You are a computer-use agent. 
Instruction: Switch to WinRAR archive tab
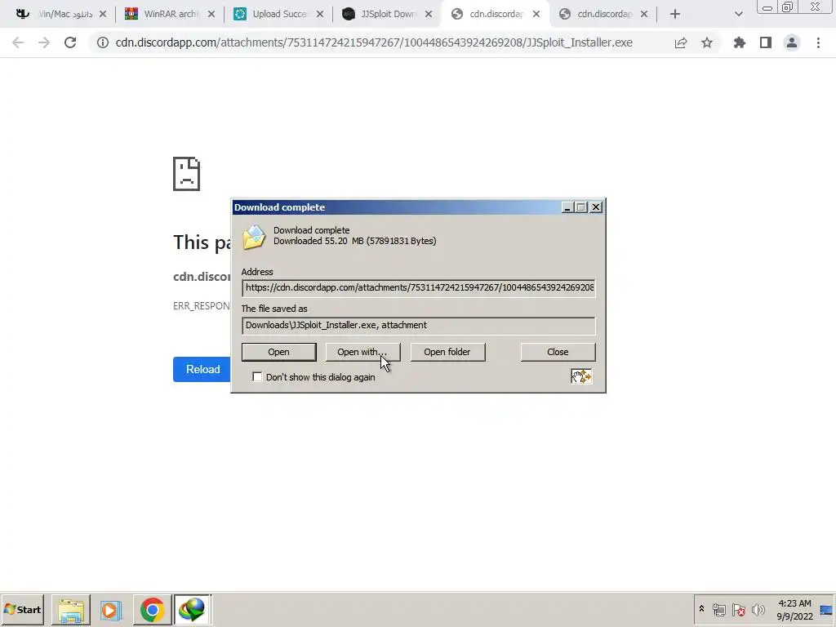[x=170, y=15]
